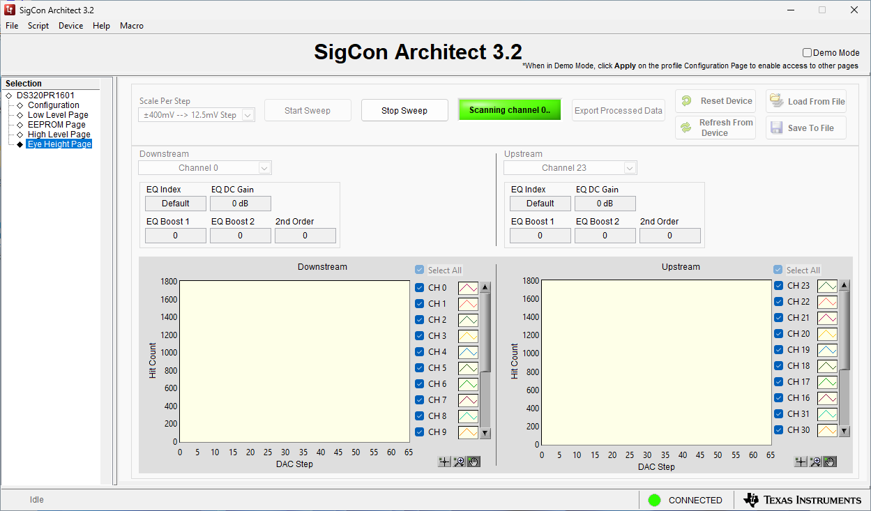Enable the Demo Mode checkbox
This screenshot has height=511, width=871.
807,53
